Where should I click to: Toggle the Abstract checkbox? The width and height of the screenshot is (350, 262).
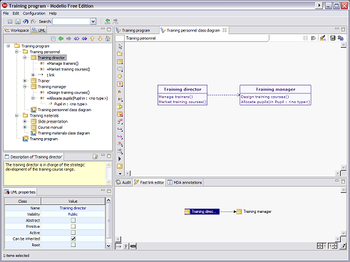tap(73, 220)
